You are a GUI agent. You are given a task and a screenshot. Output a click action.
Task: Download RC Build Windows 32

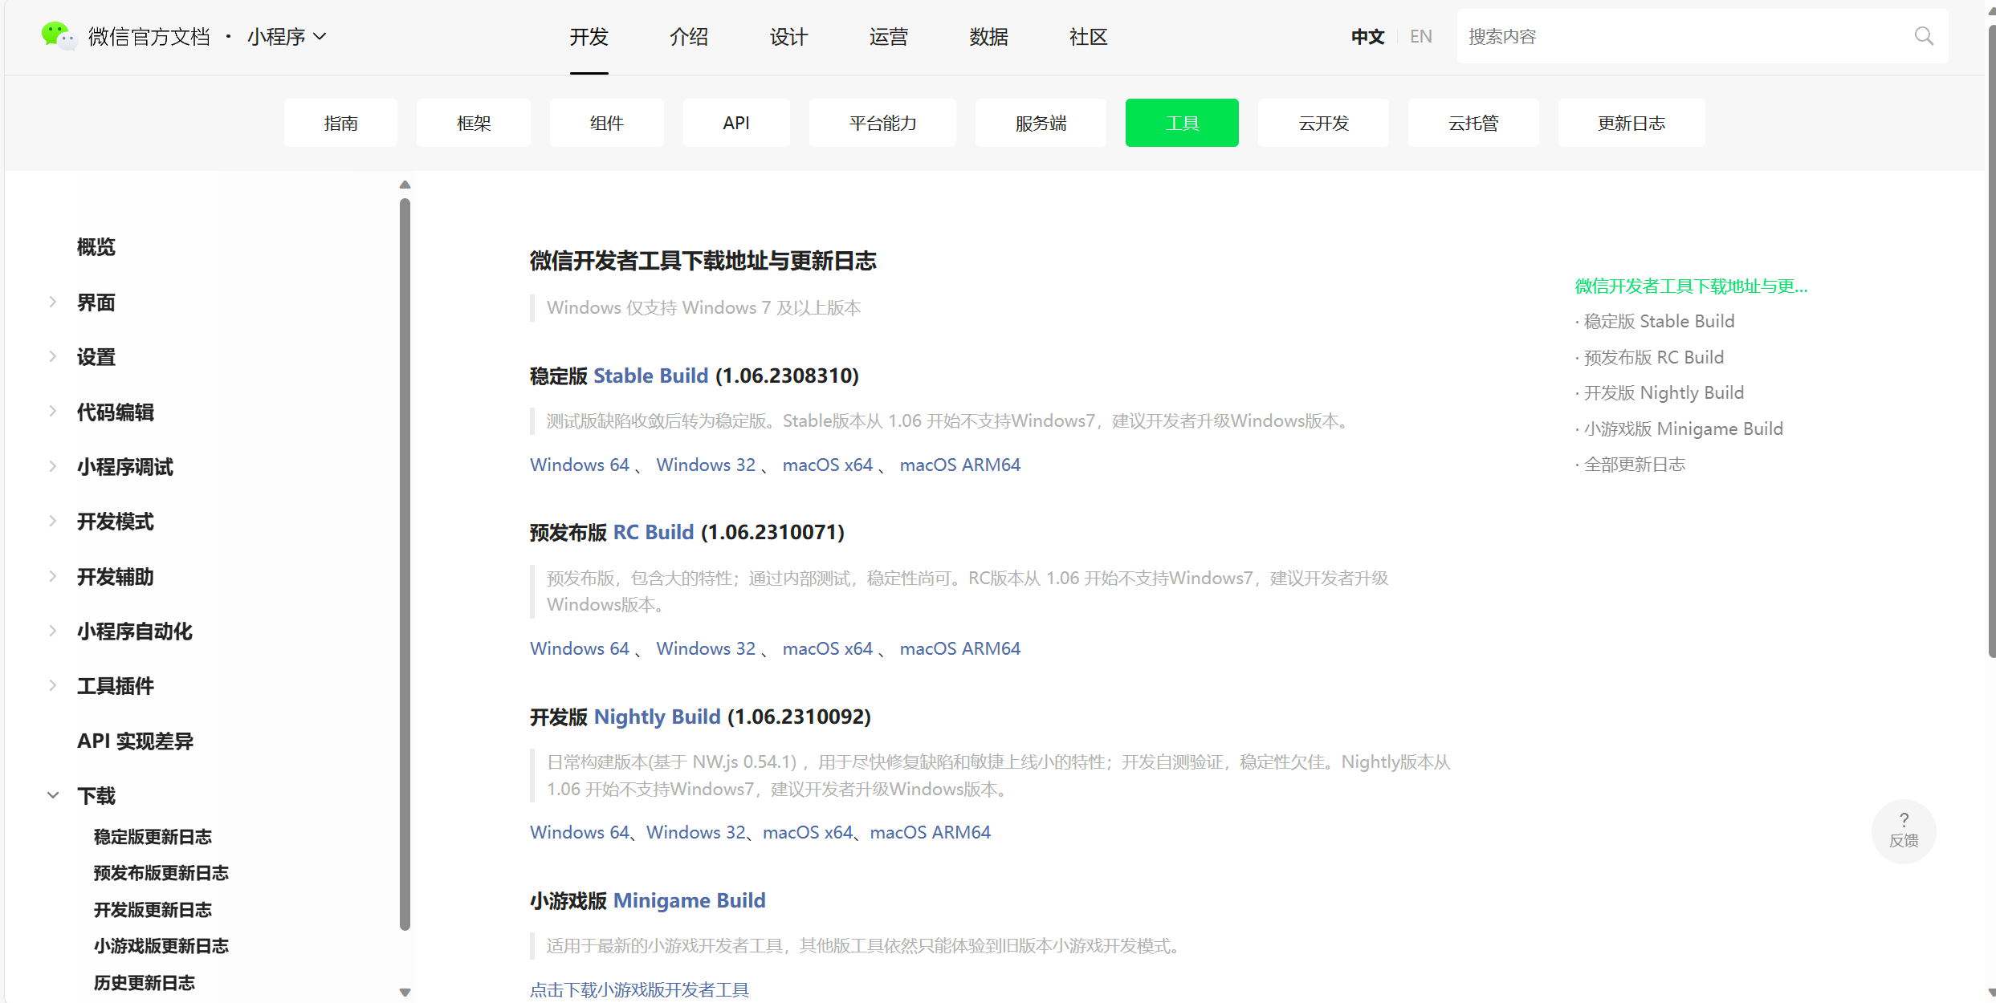pos(706,648)
